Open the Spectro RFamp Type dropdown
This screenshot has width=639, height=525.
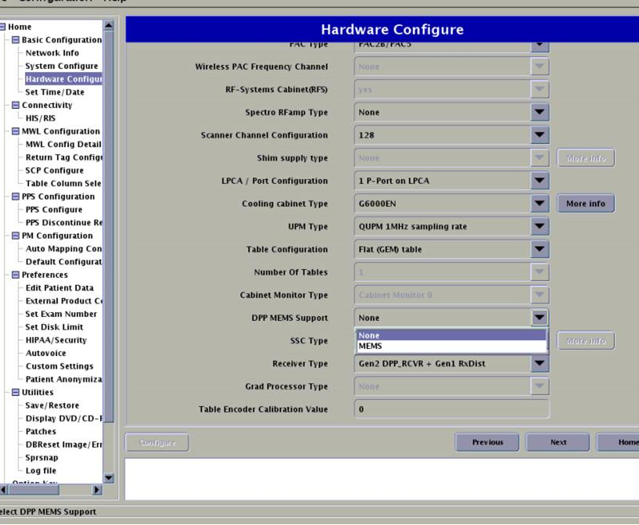[540, 113]
